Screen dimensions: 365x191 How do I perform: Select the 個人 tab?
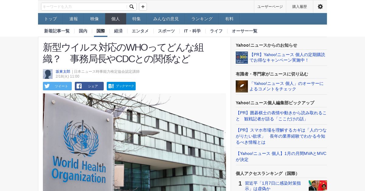click(116, 19)
